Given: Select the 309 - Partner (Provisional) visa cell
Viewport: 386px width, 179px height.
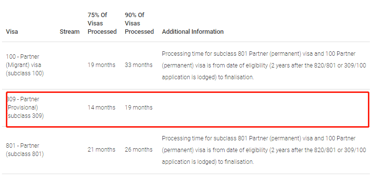Looking at the screenshot, I should pos(25,108).
